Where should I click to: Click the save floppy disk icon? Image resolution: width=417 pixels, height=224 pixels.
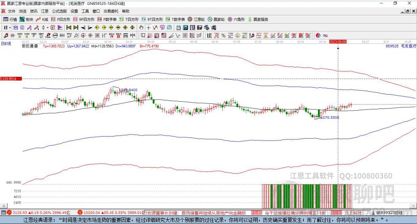tap(200, 28)
